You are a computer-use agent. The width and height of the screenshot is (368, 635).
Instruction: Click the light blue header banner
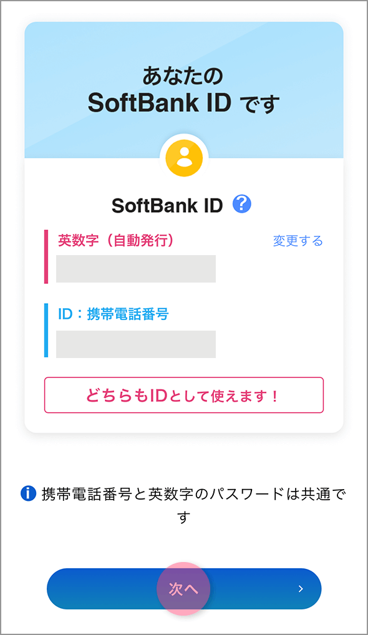(184, 90)
